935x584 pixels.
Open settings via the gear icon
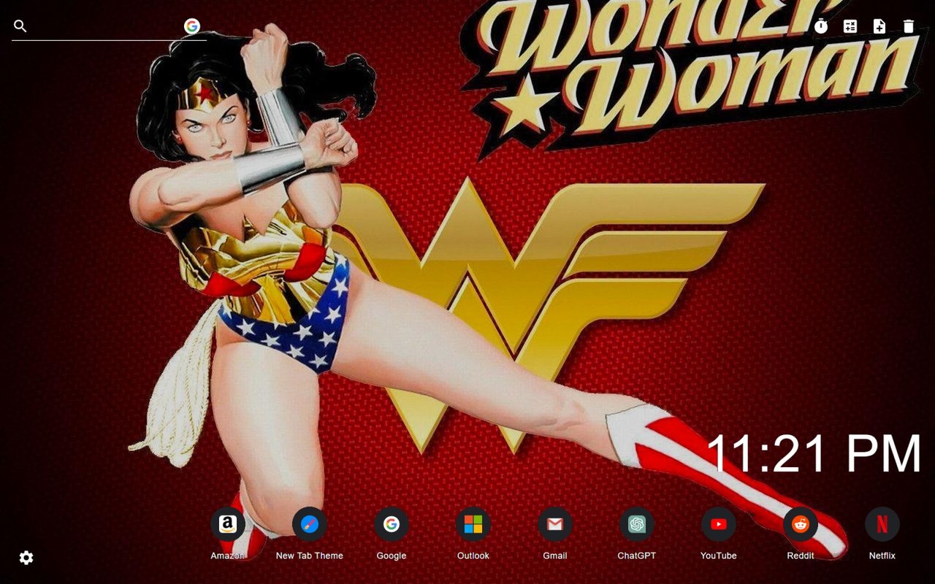click(26, 558)
